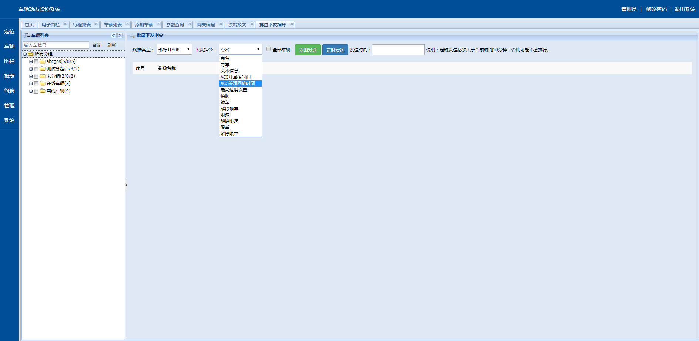
Task: Choose 最高速度设置 from the command dropdown list
Action: [x=234, y=90]
